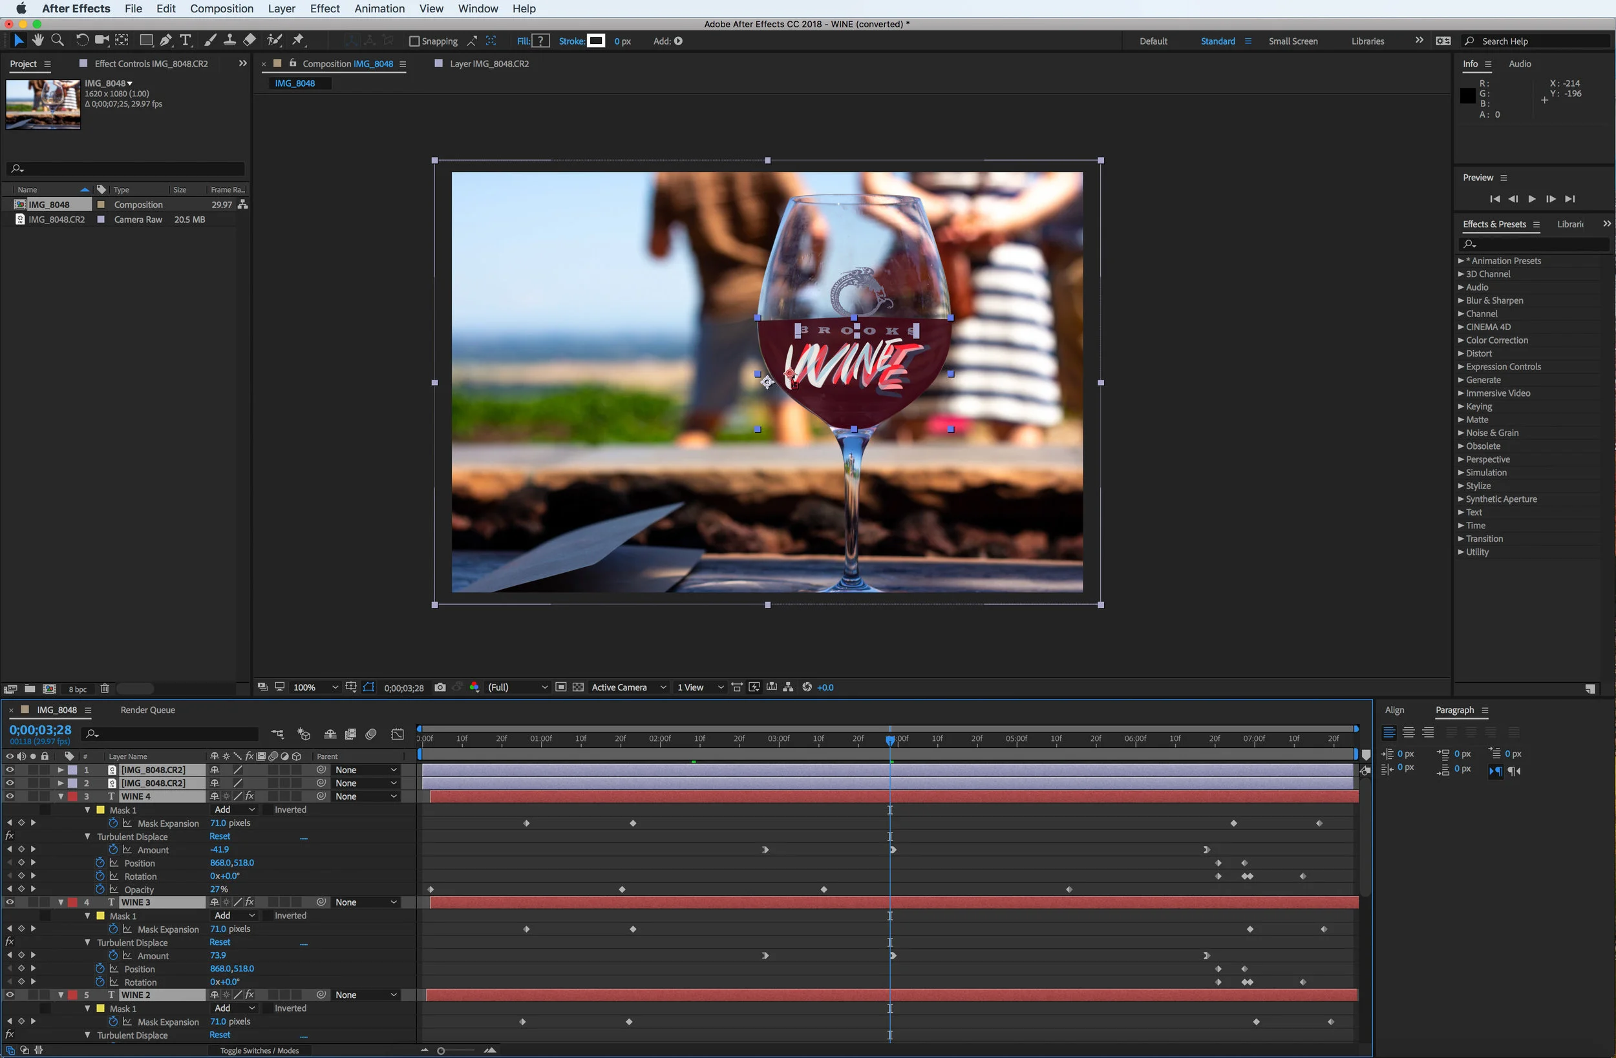Select the Horizontal Type tool
This screenshot has height=1058, width=1616.
[186, 41]
